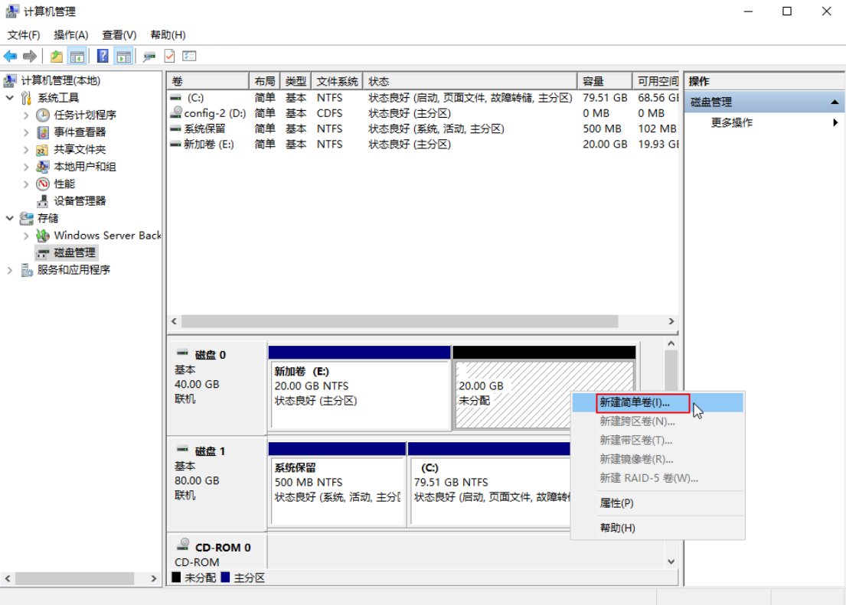Select the (C:) row in volume list
The width and height of the screenshot is (846, 605).
[x=423, y=98]
